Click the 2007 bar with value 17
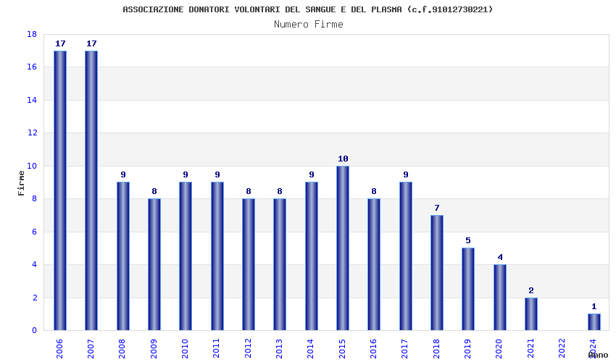 click(91, 190)
